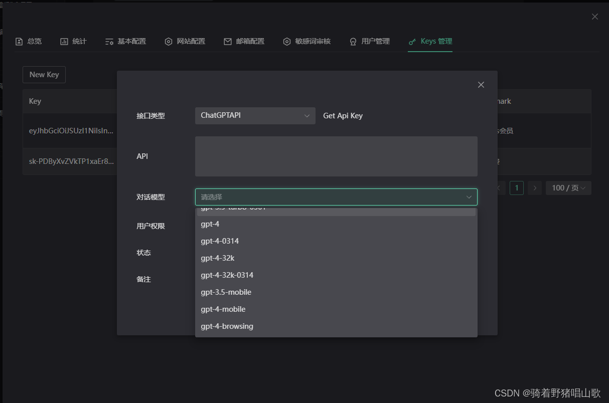The height and width of the screenshot is (403, 609).
Task: Open the 总览 overview tab
Action: coord(29,41)
